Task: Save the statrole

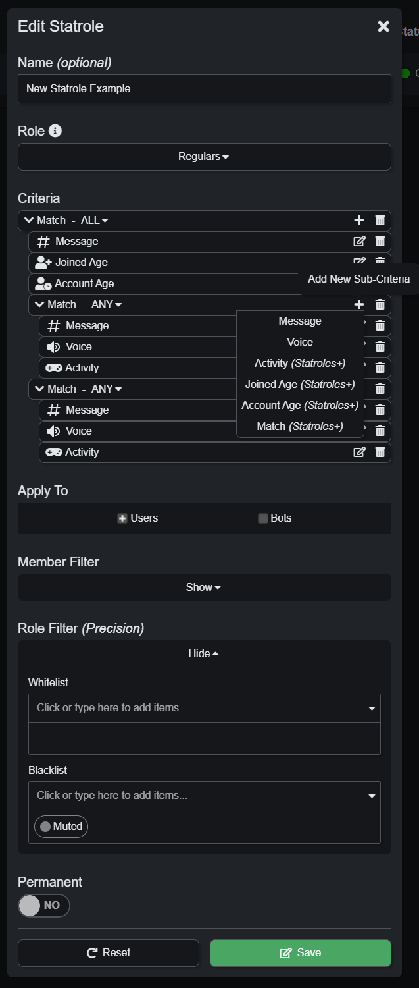Action: [301, 952]
